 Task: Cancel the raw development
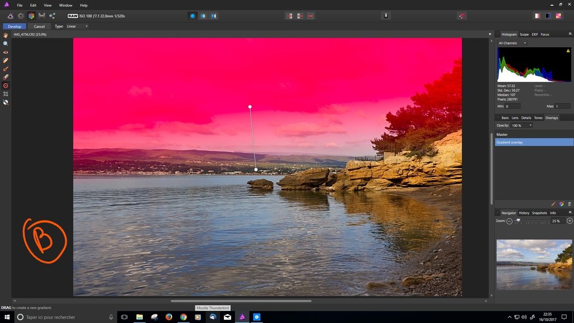pos(40,26)
